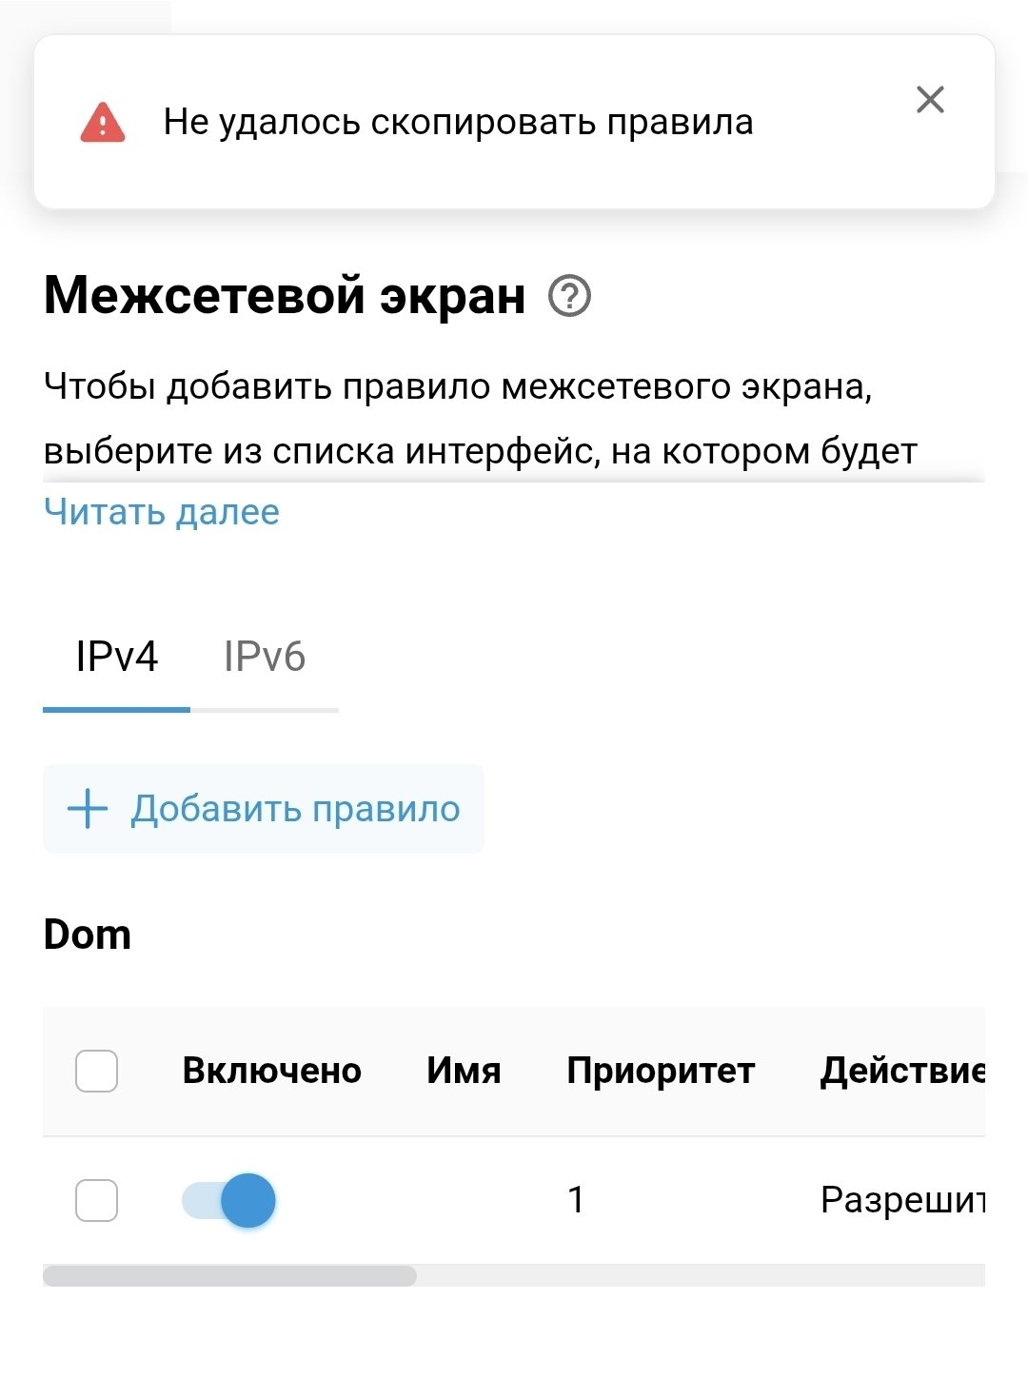The image size is (1028, 1398).
Task: Click the horizontal table scrollbar thumb
Action: [229, 1275]
